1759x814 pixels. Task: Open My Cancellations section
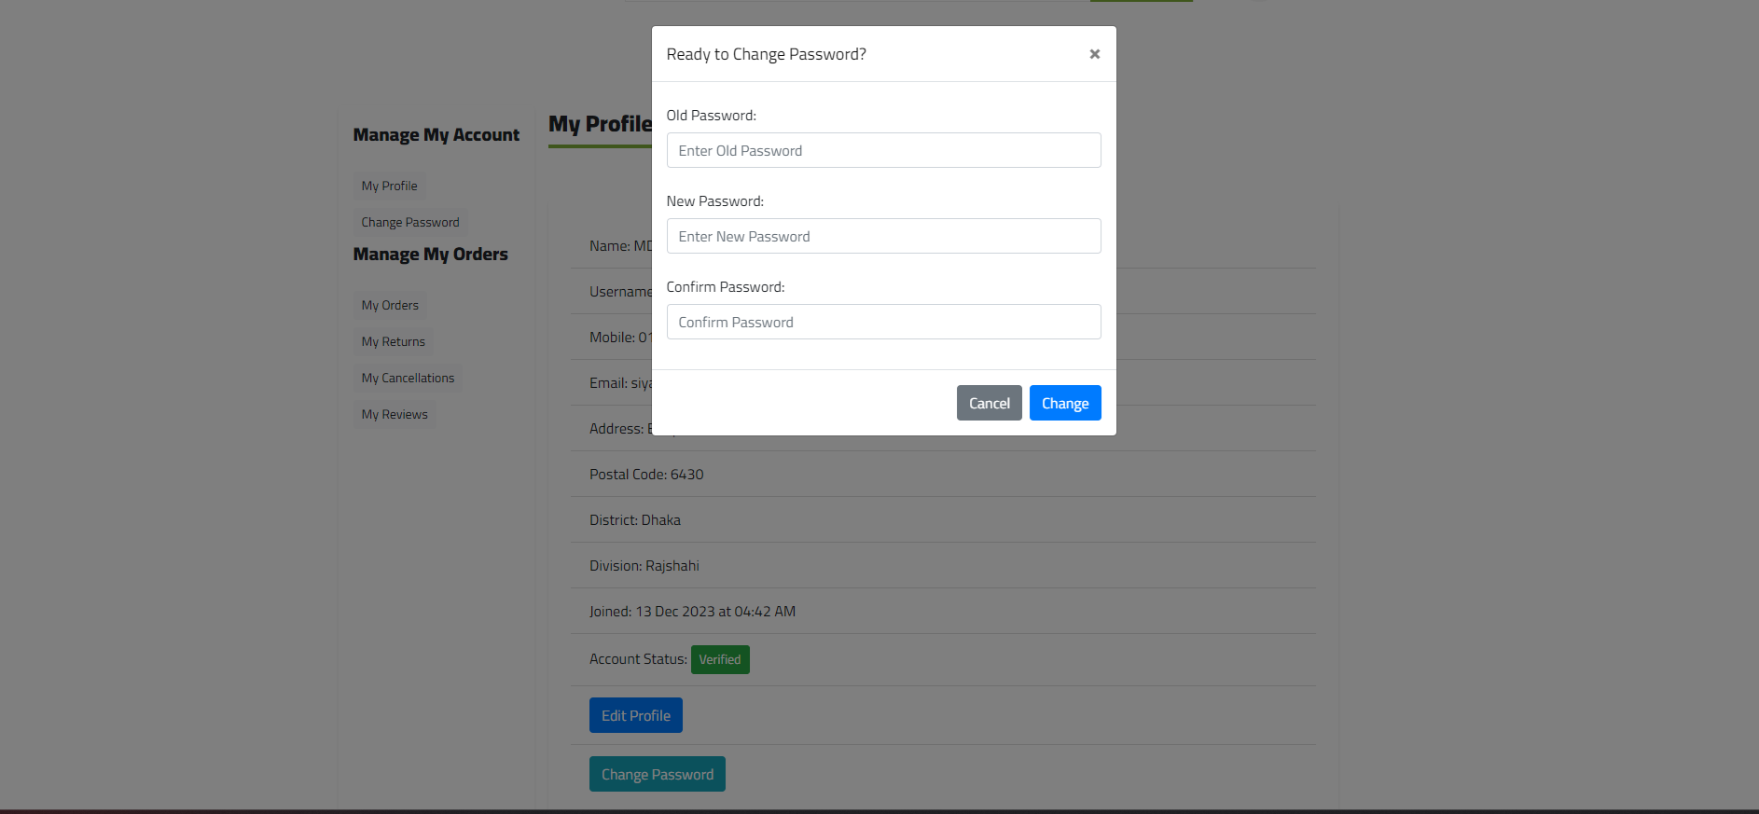408,378
